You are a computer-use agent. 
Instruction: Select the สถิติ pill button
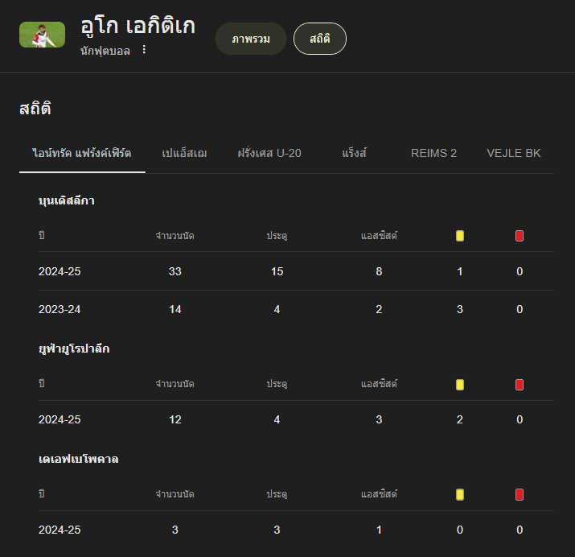pyautogui.click(x=320, y=39)
